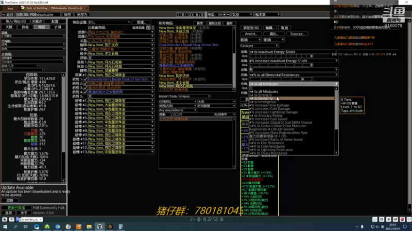Select weapon set I toggle
412x231 pixels.
148,28
